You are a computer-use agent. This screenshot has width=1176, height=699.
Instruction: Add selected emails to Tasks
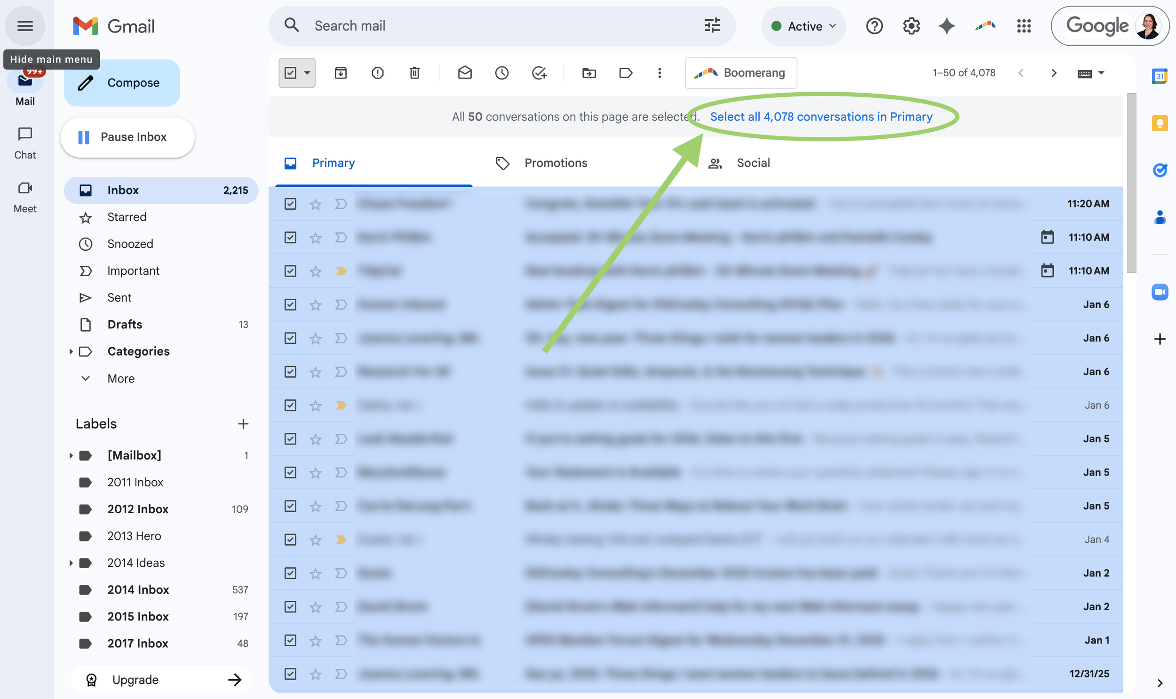pyautogui.click(x=539, y=72)
